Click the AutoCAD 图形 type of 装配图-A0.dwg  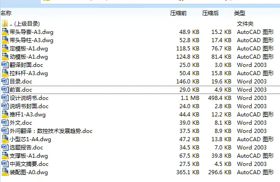pyautogui.click(x=255, y=172)
